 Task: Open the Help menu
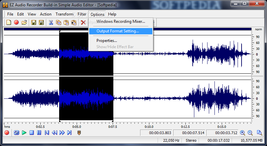tap(112, 14)
